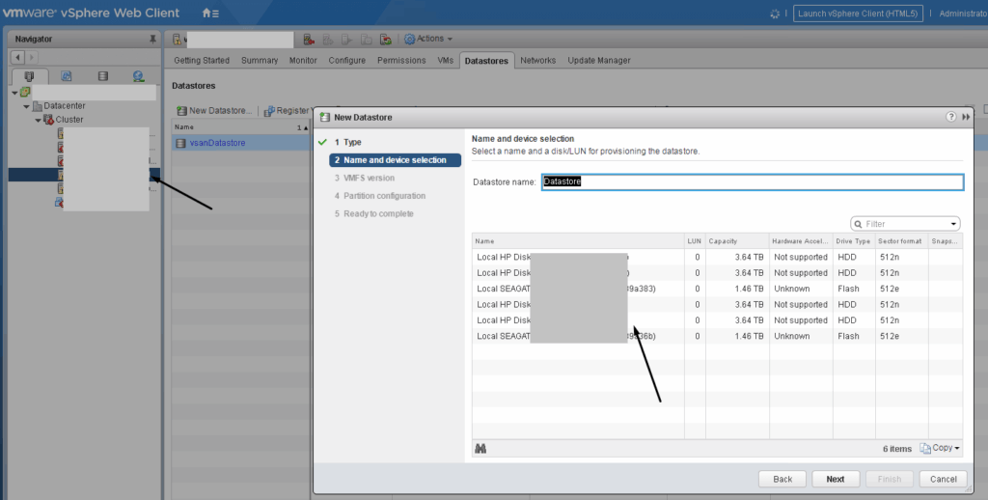Click into the Datastore name field
The width and height of the screenshot is (988, 500).
click(753, 181)
